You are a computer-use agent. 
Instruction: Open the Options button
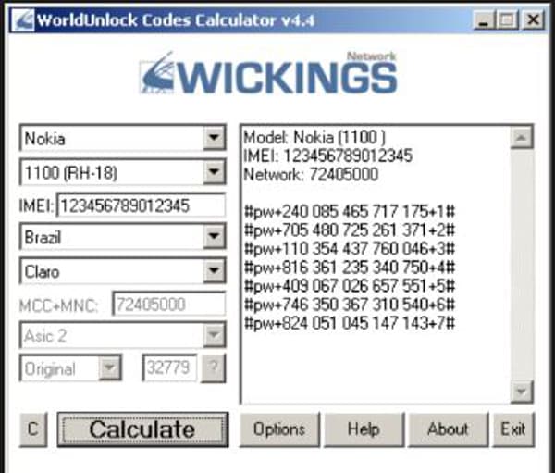(279, 429)
